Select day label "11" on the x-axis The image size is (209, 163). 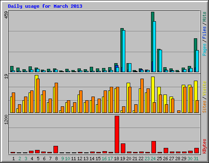pos(73,159)
